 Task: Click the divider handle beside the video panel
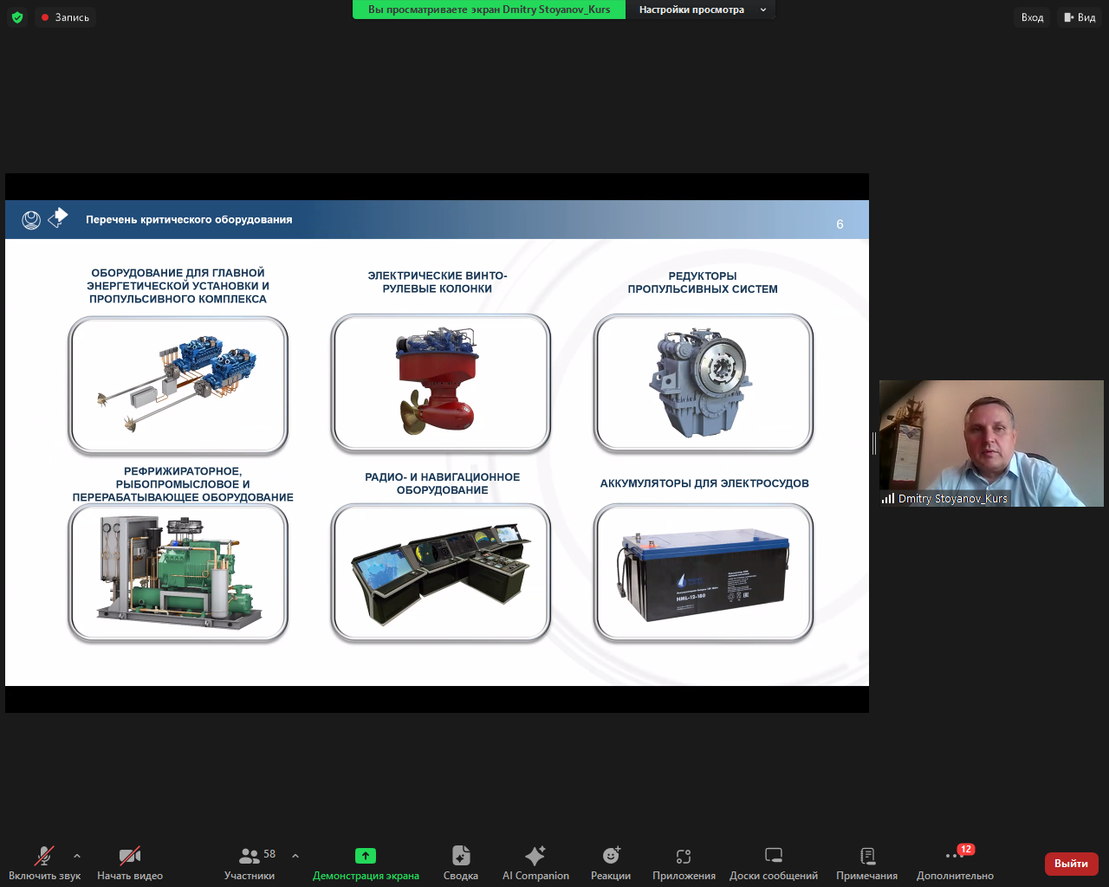click(874, 443)
